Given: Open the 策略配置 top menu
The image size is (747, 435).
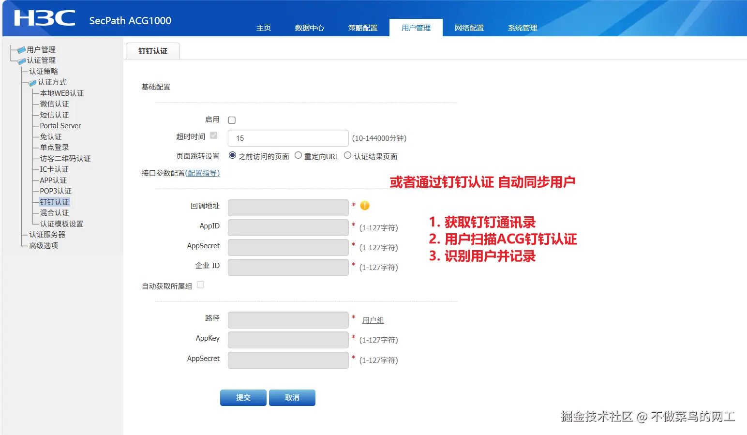Looking at the screenshot, I should [x=363, y=28].
